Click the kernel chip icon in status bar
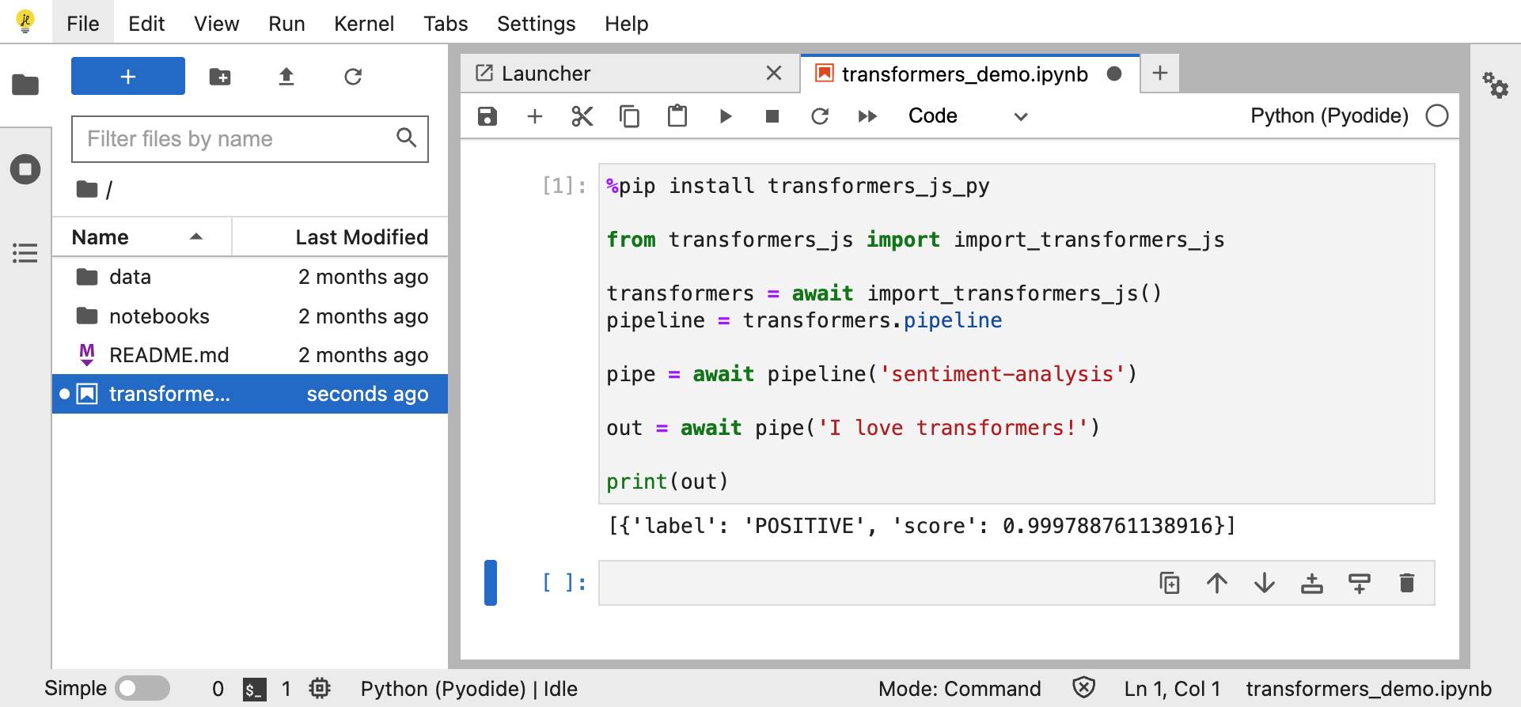Image resolution: width=1521 pixels, height=707 pixels. point(320,688)
